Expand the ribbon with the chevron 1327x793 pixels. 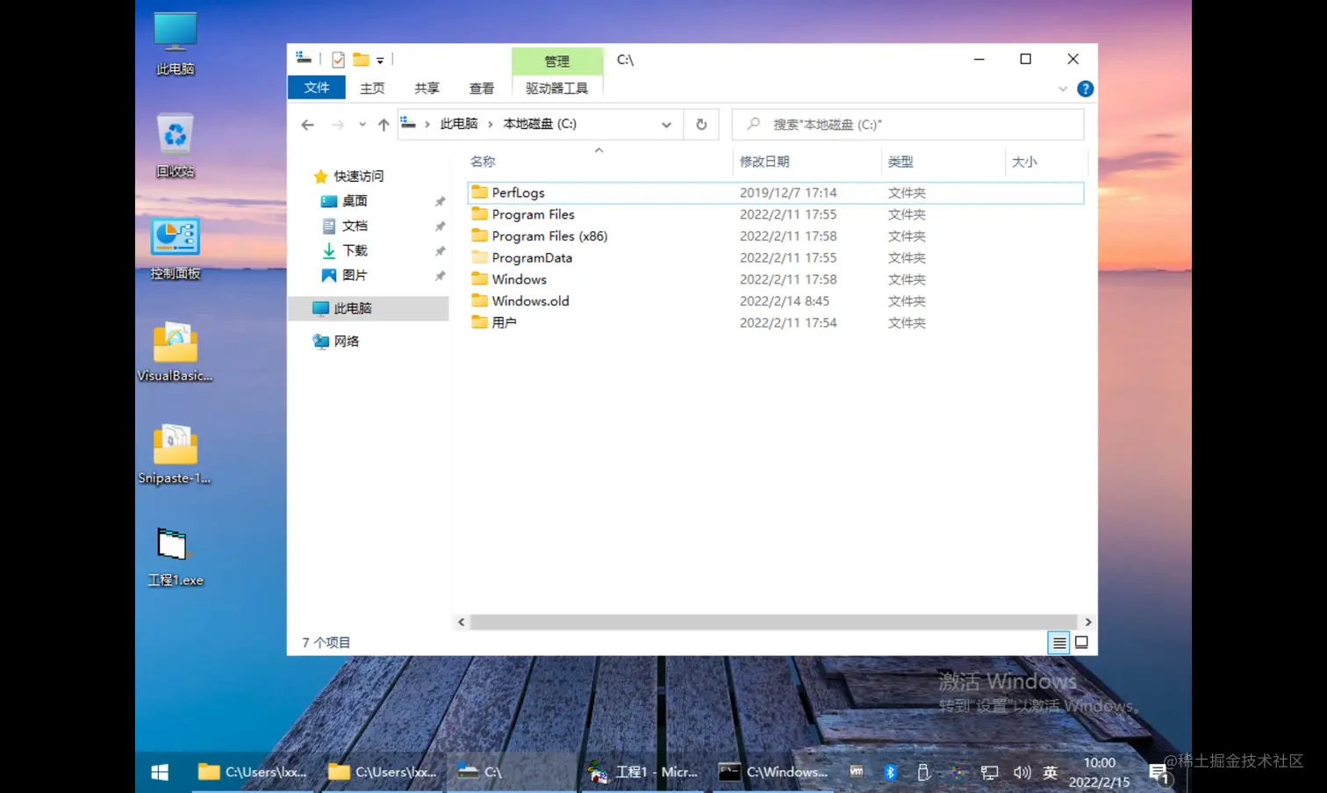[x=1062, y=89]
